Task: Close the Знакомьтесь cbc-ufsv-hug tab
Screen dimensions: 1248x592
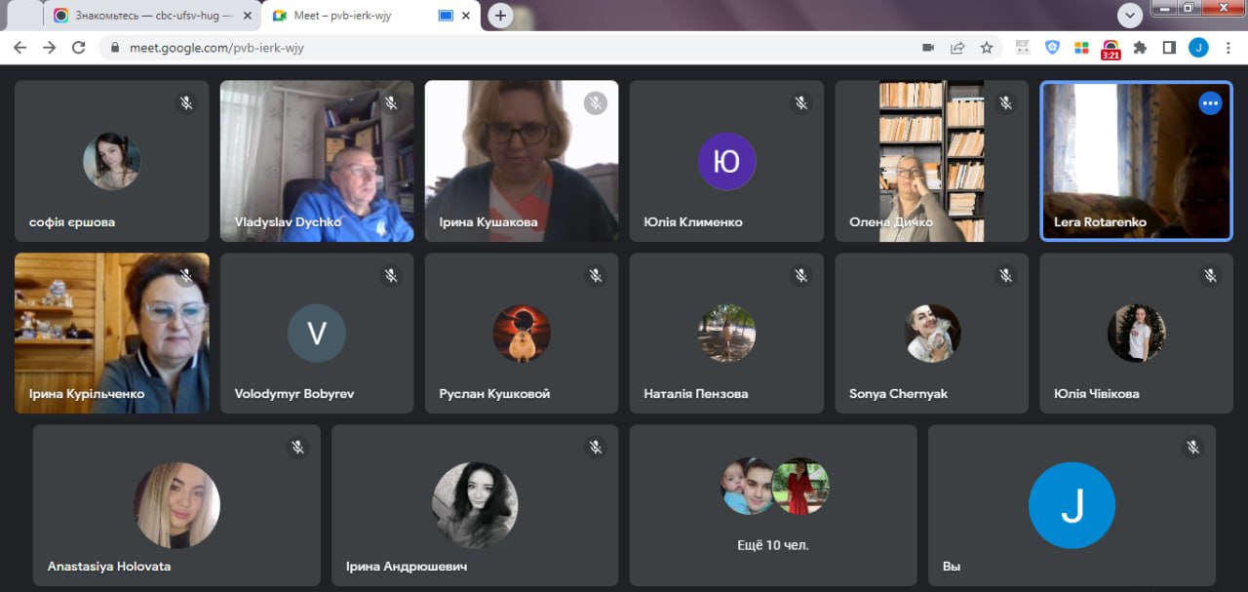Action: (247, 16)
